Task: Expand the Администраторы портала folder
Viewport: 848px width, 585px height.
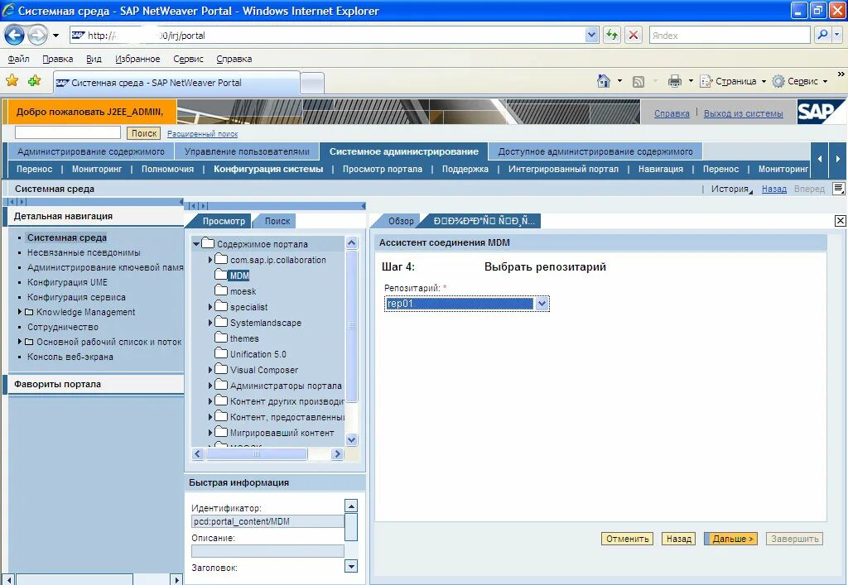Action: (x=210, y=386)
